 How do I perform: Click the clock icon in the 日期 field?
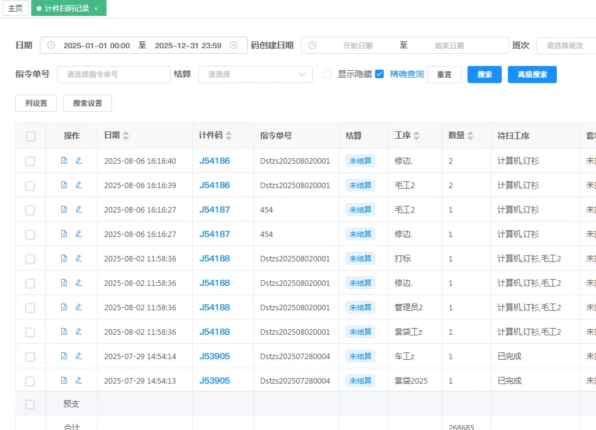[51, 45]
